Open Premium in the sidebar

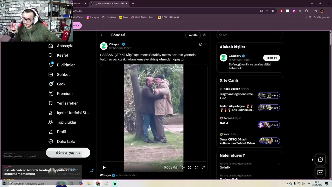[x=61, y=94]
